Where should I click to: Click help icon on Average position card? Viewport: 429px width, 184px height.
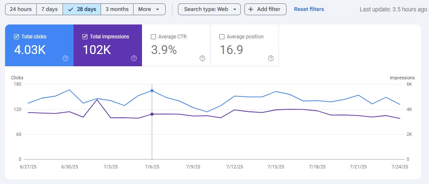pos(271,58)
